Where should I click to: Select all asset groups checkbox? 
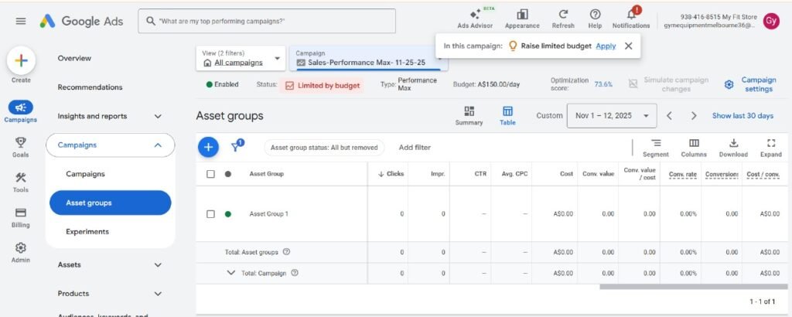(x=210, y=174)
